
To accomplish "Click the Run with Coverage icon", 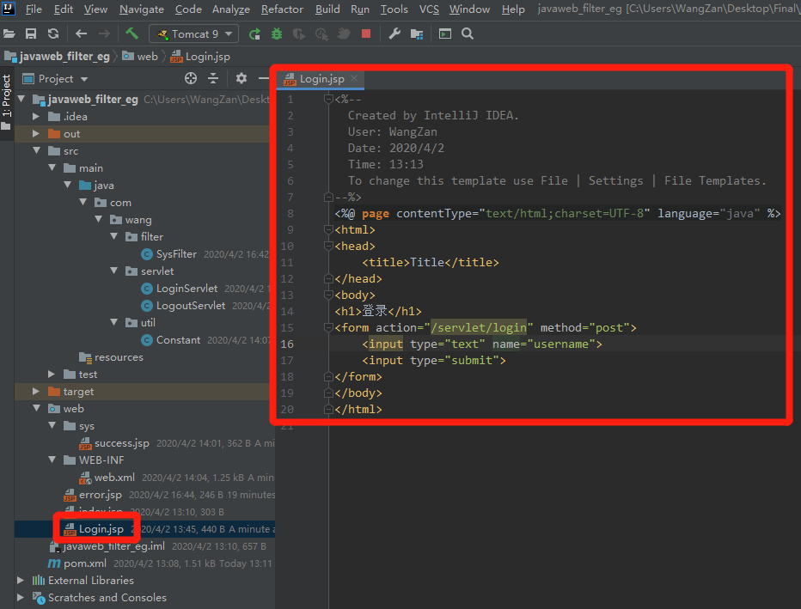I will pos(299,34).
